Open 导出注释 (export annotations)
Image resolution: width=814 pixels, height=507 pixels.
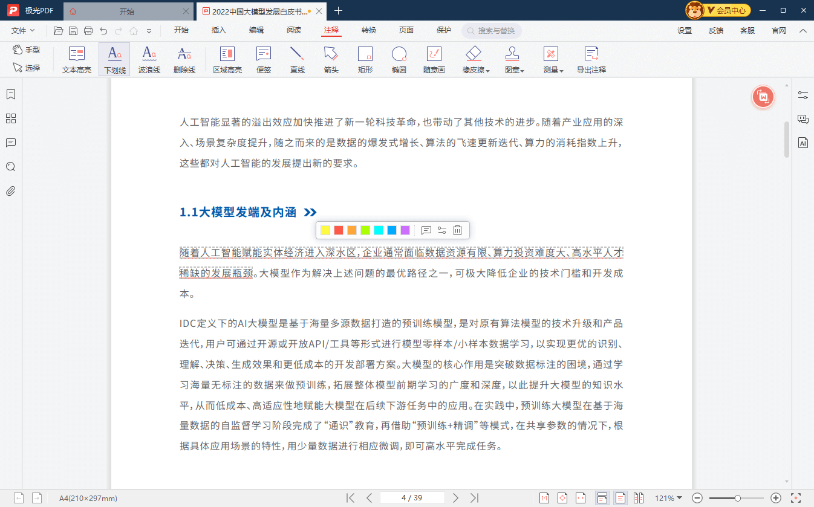coord(591,59)
